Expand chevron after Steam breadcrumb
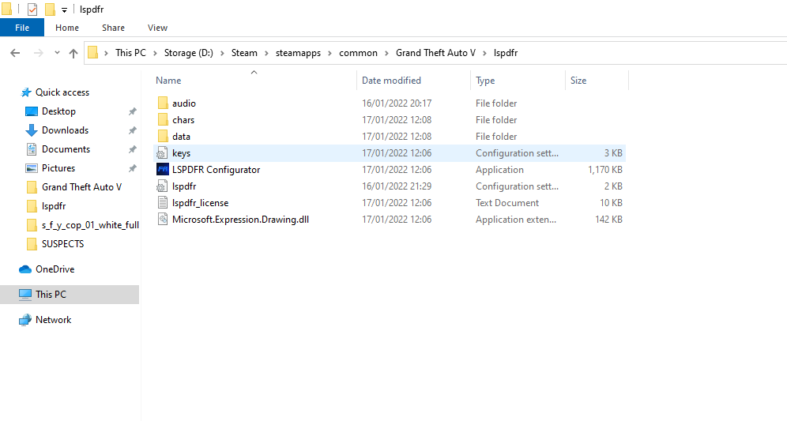The width and height of the screenshot is (787, 421). [266, 53]
